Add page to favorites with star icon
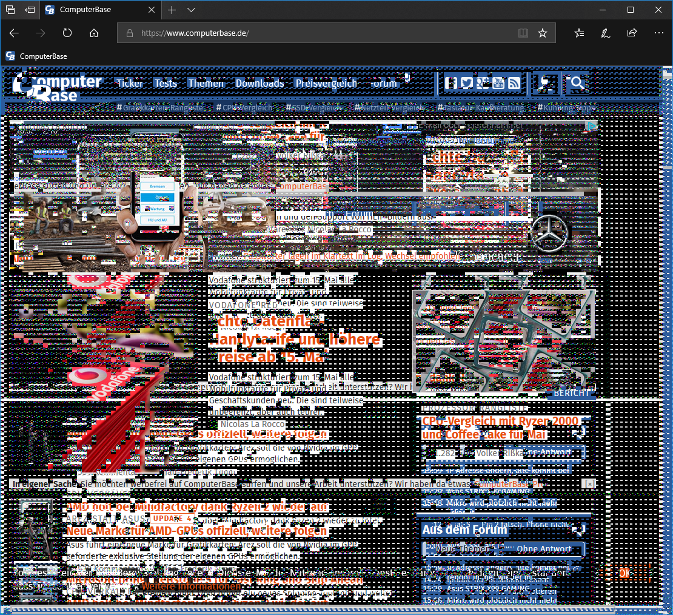The width and height of the screenshot is (673, 615). (x=543, y=33)
